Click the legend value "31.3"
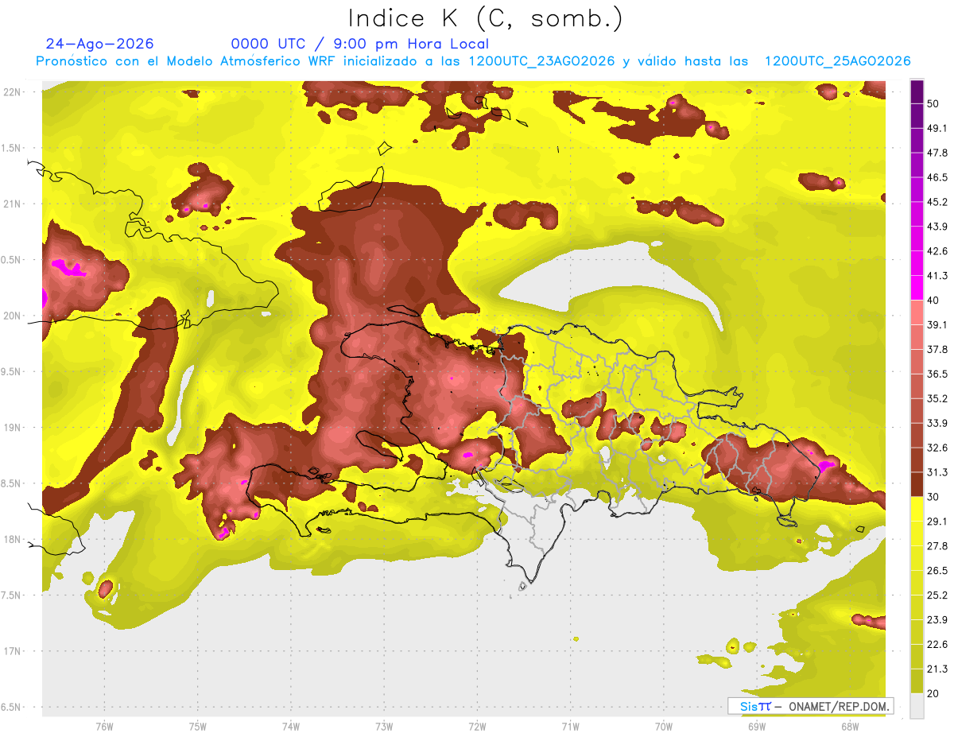 938,472
